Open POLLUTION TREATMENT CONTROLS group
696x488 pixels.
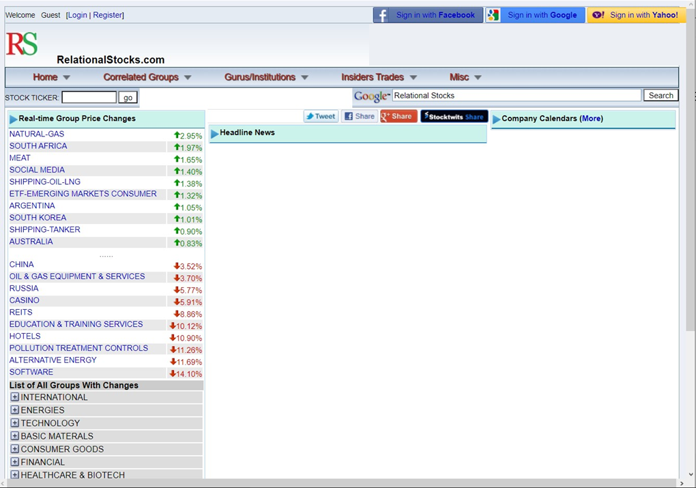(x=78, y=349)
